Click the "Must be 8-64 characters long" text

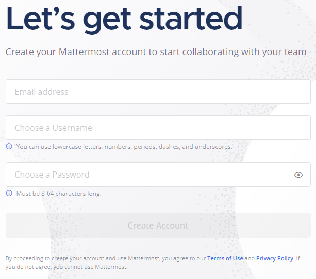click(59, 194)
